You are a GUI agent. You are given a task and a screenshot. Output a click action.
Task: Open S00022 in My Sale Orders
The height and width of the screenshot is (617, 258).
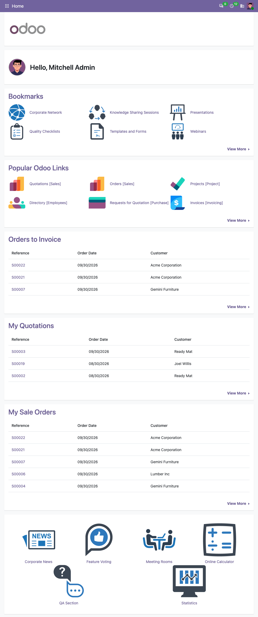[18, 438]
